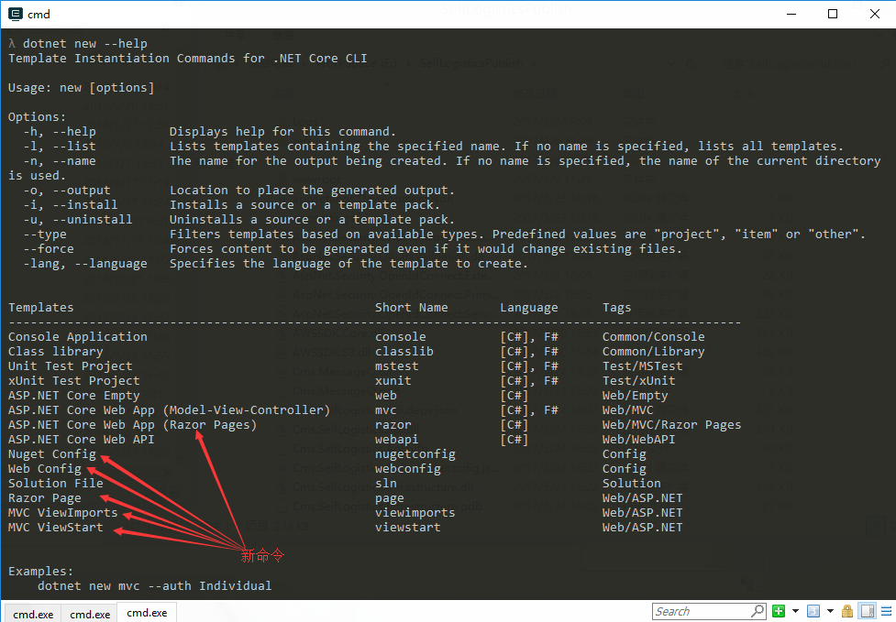Image resolution: width=896 pixels, height=622 pixels.
Task: Toggle the buffer view icon beside the padlock
Action: 868,611
